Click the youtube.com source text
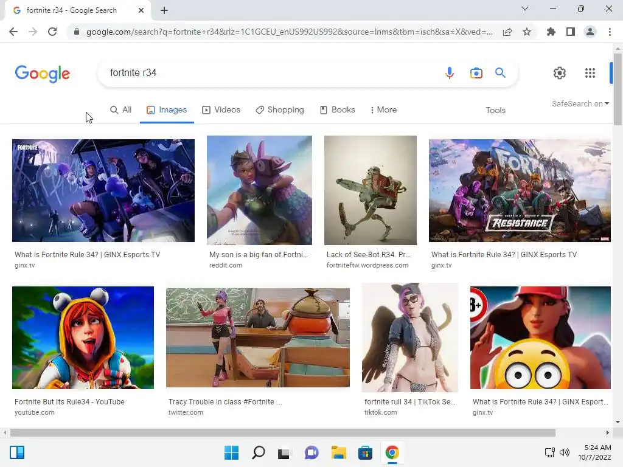 tap(35, 413)
